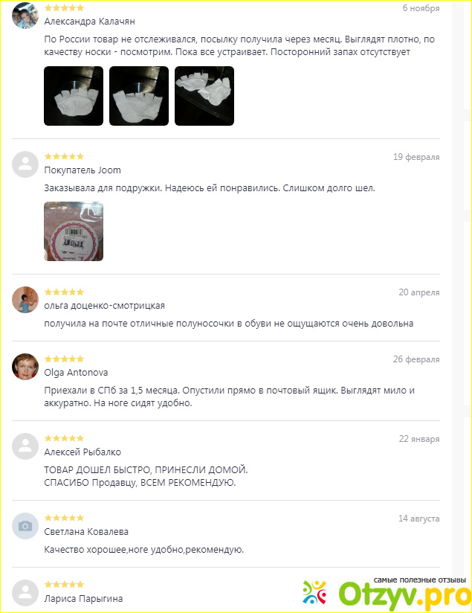The height and width of the screenshot is (613, 472).
Task: Open the first white sock photo thumbnail
Action: [74, 96]
